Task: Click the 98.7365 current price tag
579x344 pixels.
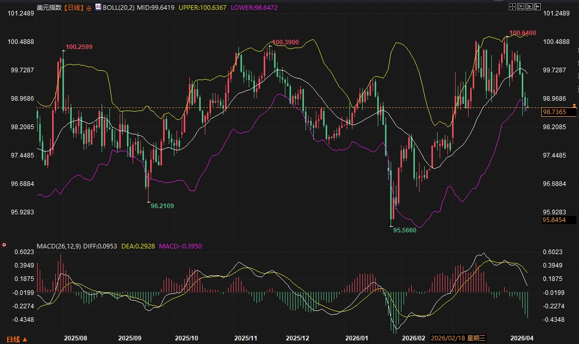Action: [x=554, y=112]
